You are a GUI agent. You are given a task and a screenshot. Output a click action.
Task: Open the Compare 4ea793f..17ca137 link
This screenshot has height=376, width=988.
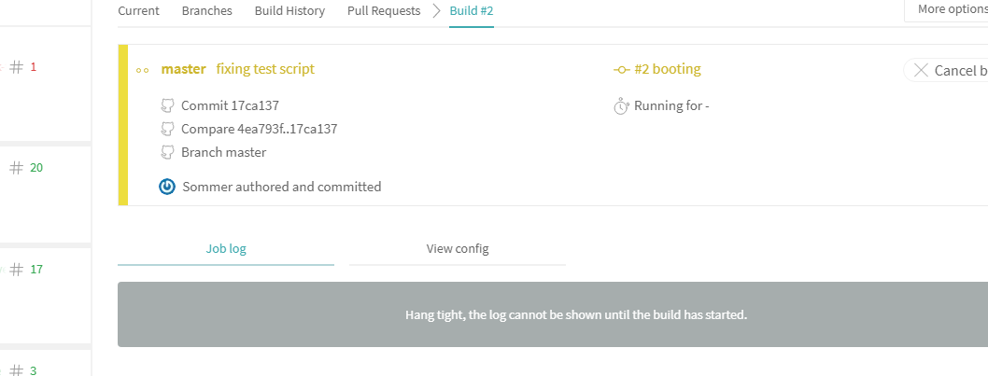coord(259,129)
